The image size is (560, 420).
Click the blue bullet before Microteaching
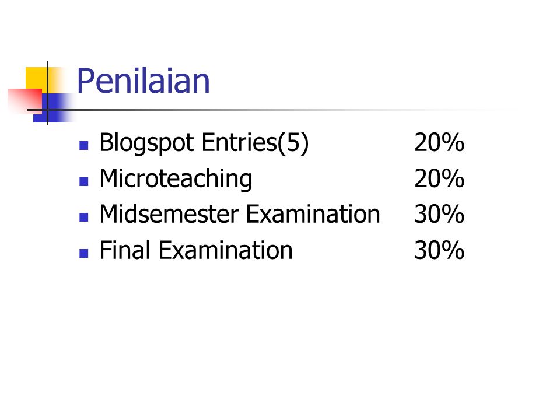tap(83, 181)
